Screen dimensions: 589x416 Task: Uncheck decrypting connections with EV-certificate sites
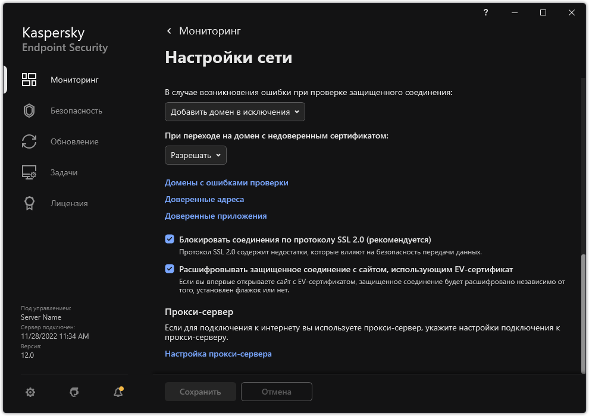[x=168, y=269]
